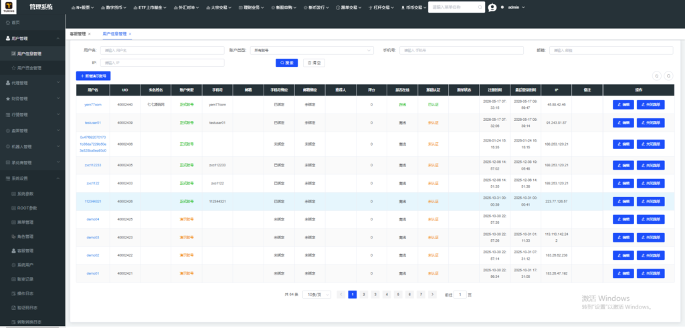Viewport: 685px width, 328px height.
Task: Click the 用户名 input field
Action: pyautogui.click(x=162, y=50)
